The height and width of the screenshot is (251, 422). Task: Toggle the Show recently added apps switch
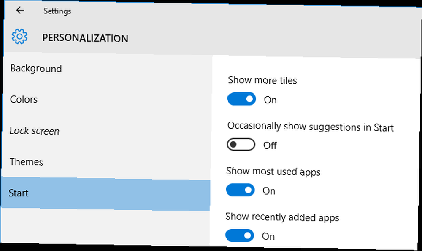tap(240, 235)
